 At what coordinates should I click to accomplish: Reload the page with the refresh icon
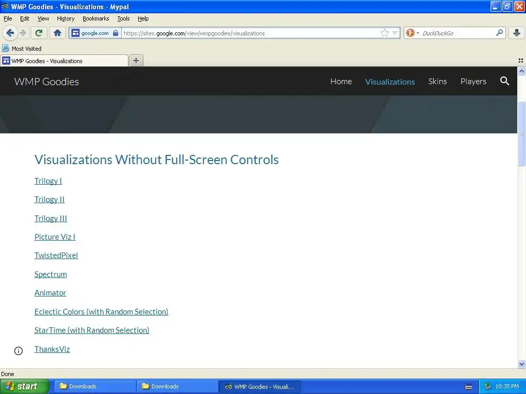[39, 33]
